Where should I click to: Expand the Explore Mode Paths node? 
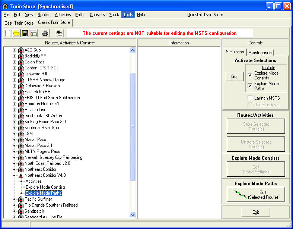(21, 193)
